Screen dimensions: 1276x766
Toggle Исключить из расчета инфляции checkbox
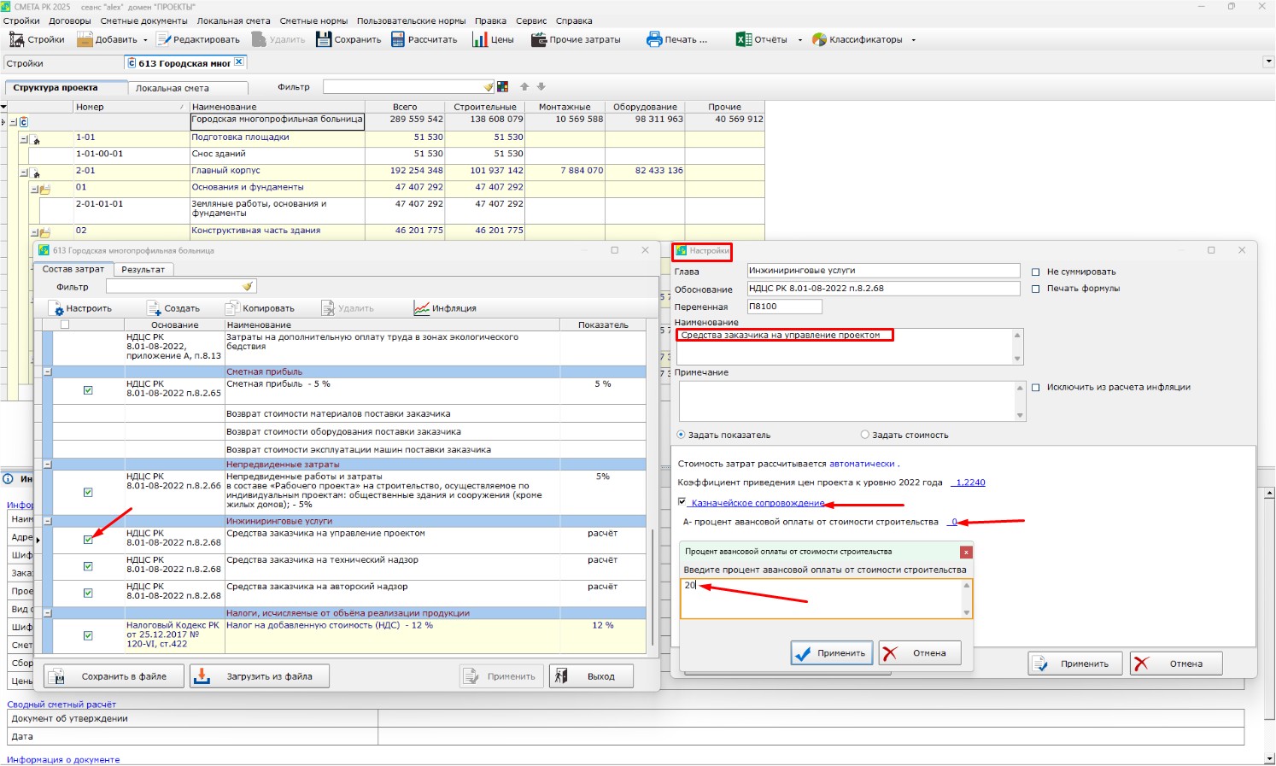tap(1036, 388)
